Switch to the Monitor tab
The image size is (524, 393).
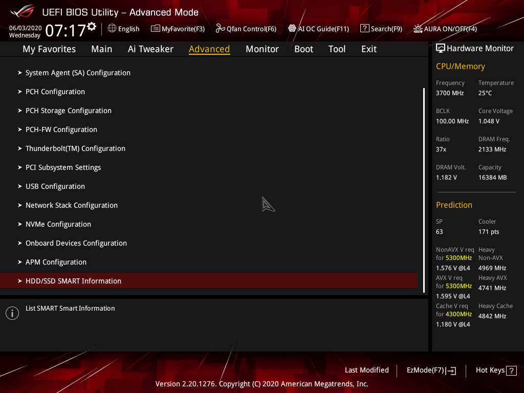click(x=262, y=49)
